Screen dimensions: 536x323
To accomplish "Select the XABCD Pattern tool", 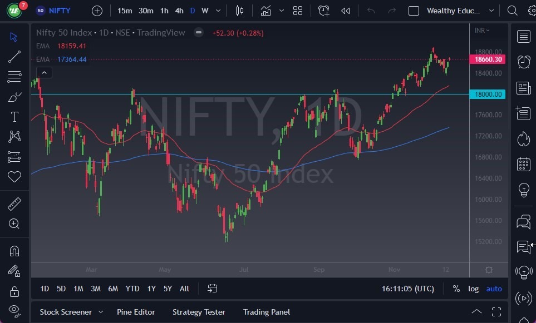I will click(14, 137).
